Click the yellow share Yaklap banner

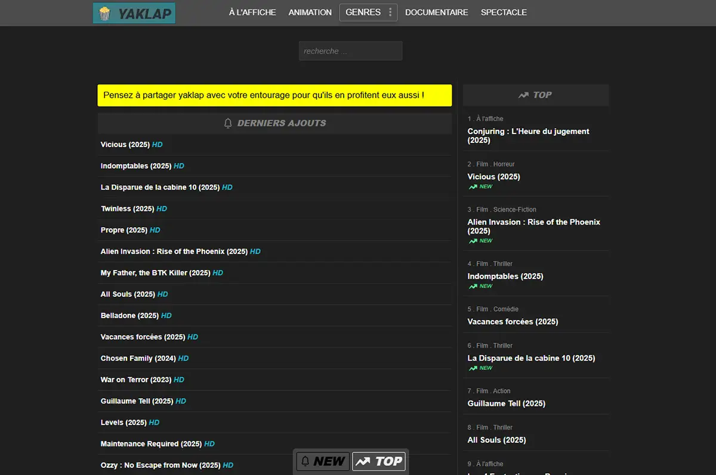(274, 95)
